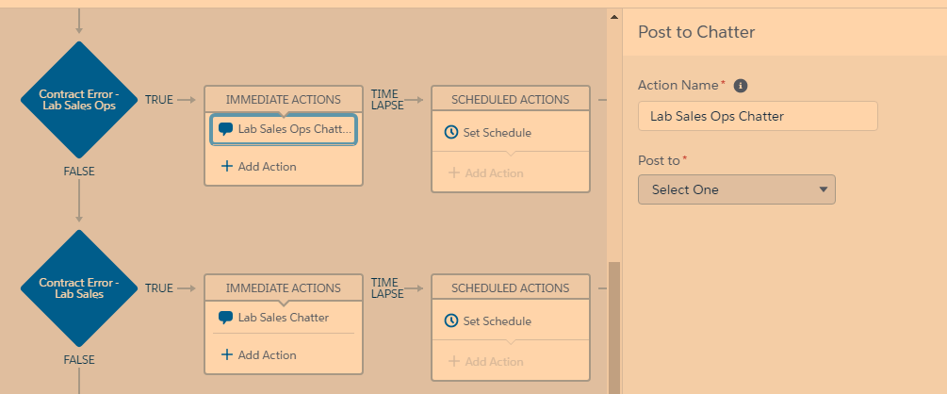Image resolution: width=947 pixels, height=394 pixels.
Task: Click the Lab Sales Chatter speech-bubble icon
Action: coord(225,318)
